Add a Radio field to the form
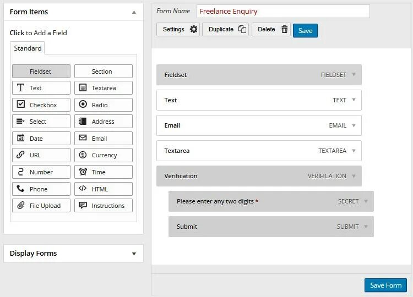 coord(104,105)
